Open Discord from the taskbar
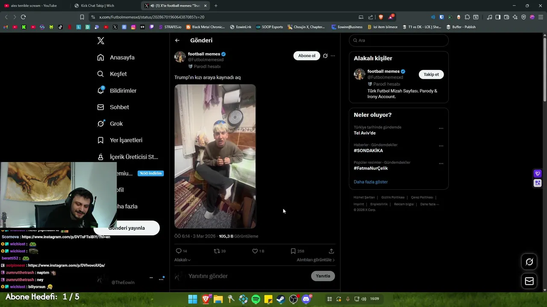Screen dimensions: 547x307 click(x=306, y=299)
